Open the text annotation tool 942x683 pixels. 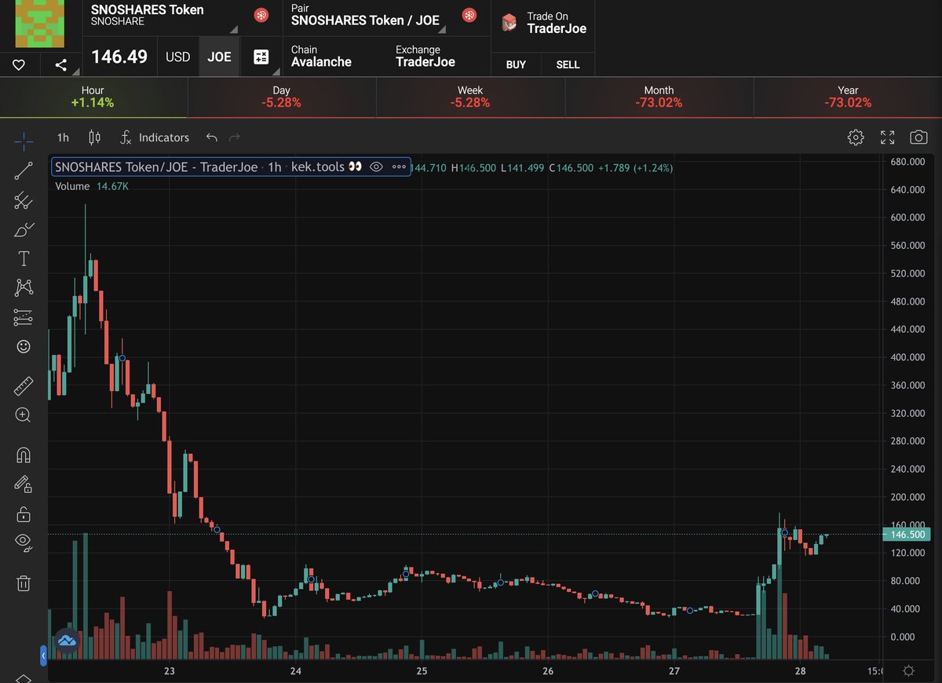(23, 258)
